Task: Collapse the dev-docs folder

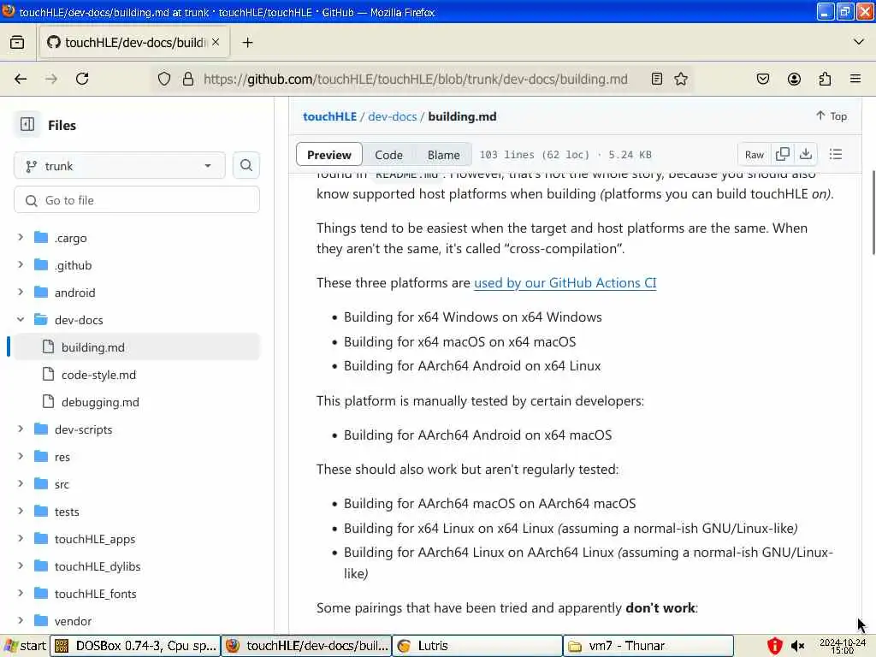Action: coord(21,320)
